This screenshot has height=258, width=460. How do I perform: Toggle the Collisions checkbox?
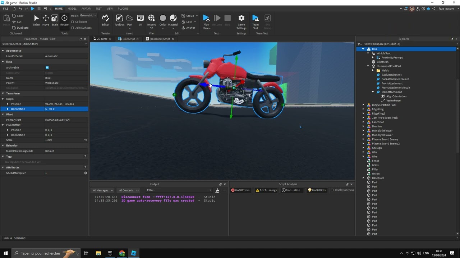[73, 22]
